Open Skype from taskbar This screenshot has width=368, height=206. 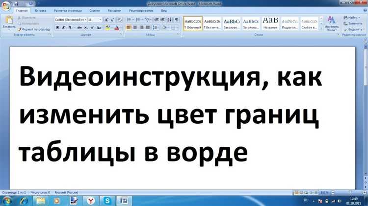(x=107, y=201)
